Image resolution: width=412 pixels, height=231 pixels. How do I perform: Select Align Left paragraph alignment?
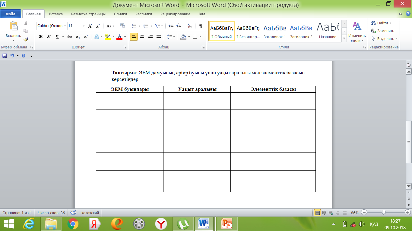tap(134, 37)
